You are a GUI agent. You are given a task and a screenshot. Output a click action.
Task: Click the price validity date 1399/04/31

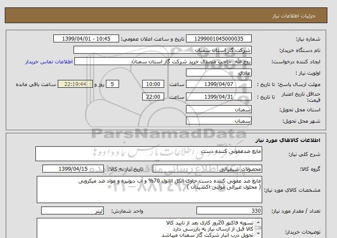click(218, 97)
